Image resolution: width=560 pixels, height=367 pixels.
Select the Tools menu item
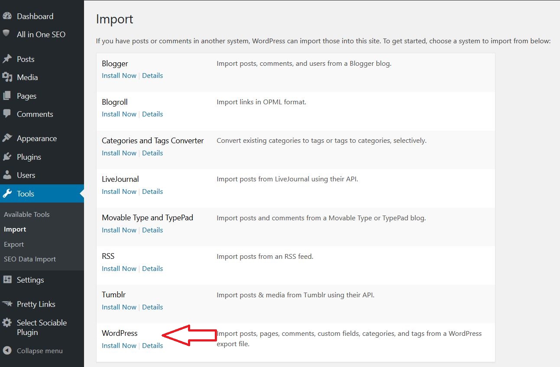click(x=42, y=193)
